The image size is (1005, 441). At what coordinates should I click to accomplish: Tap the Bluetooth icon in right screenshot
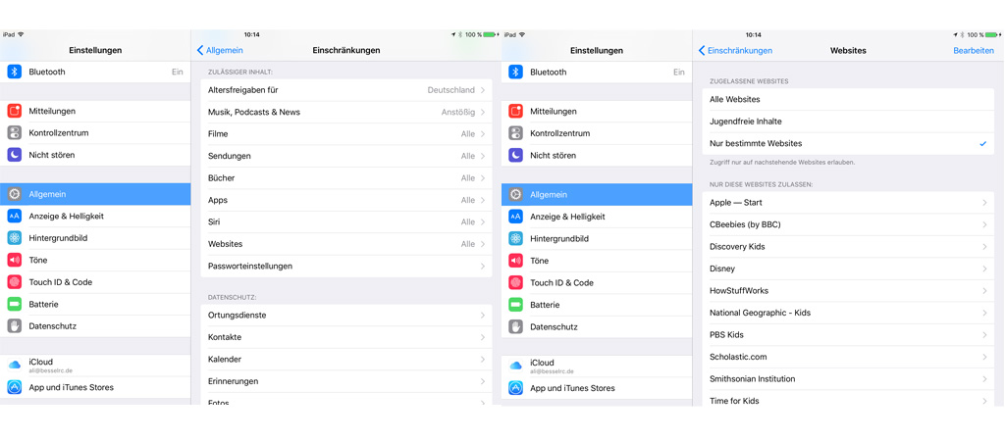point(515,73)
